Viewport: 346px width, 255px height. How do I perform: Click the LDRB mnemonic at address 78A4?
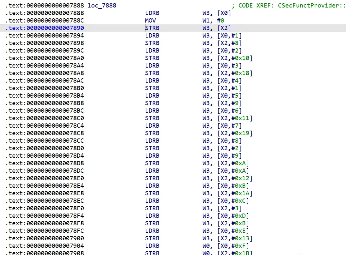tap(152, 66)
